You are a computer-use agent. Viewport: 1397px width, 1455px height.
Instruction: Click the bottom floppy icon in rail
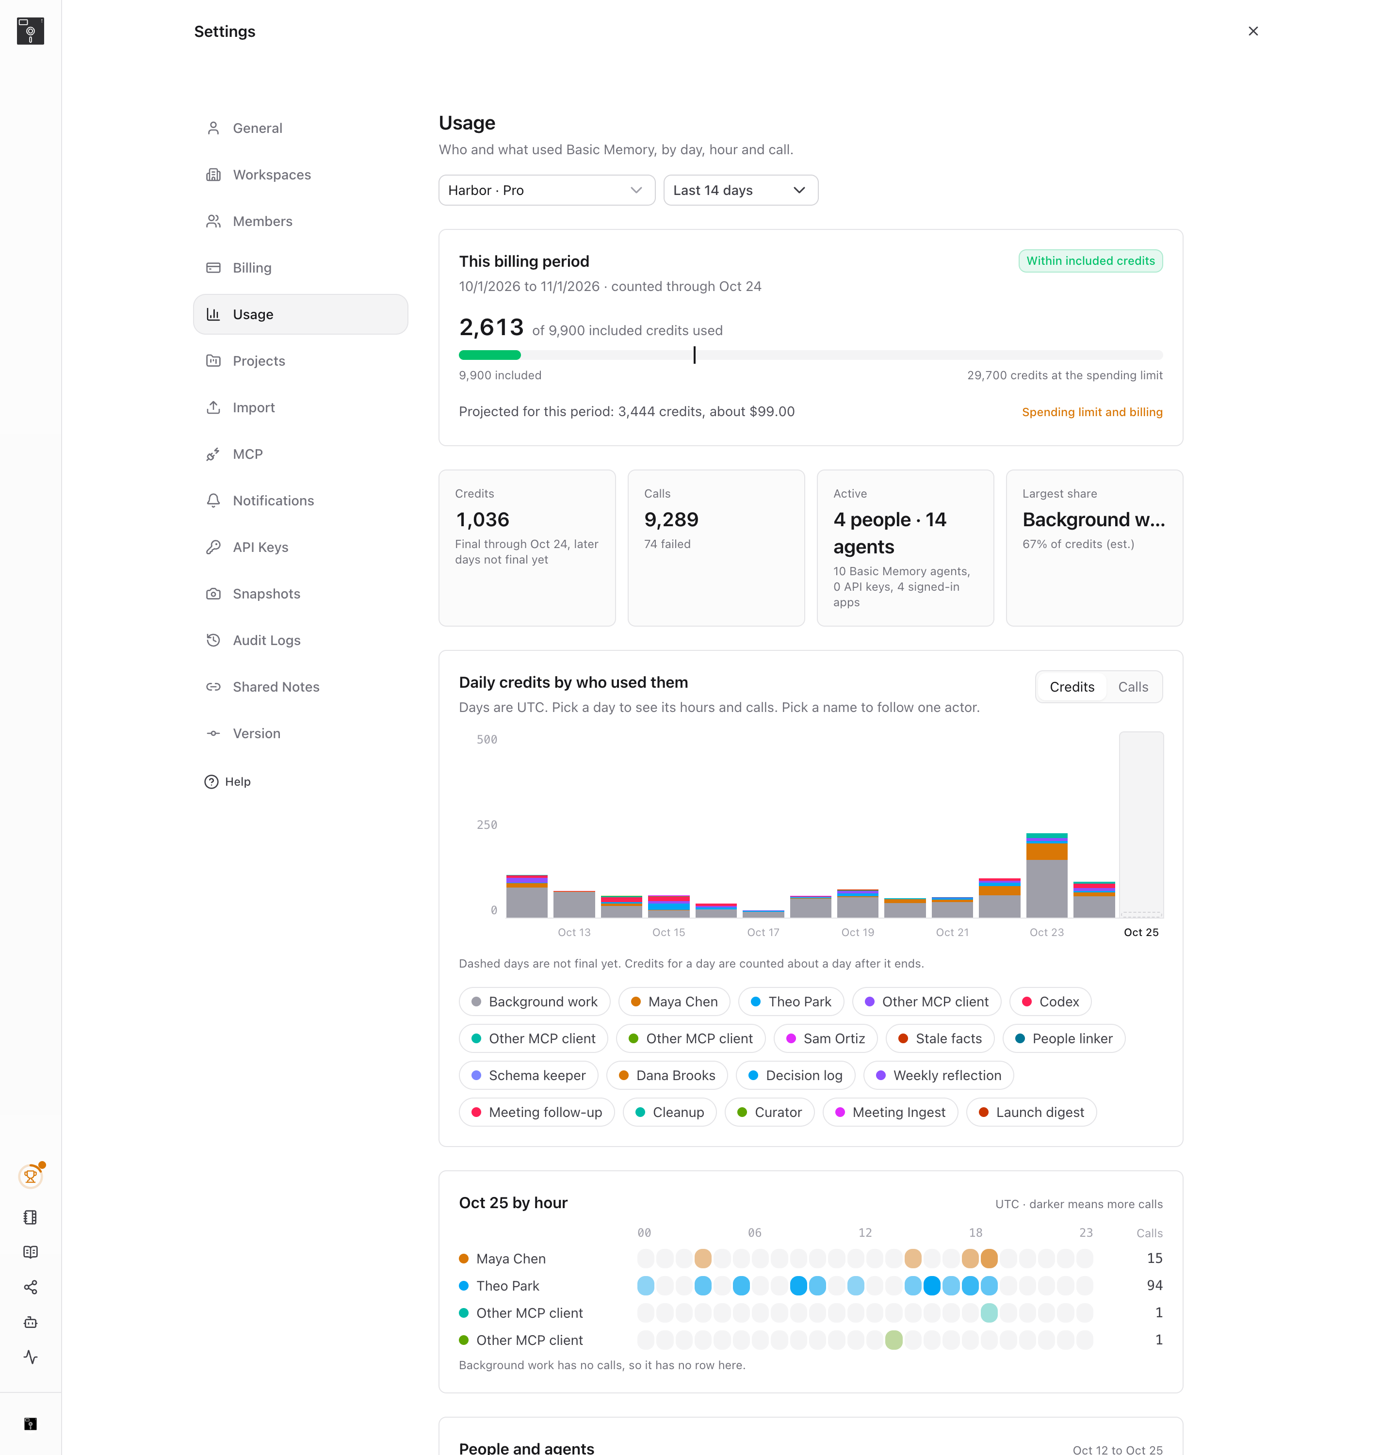pyautogui.click(x=31, y=1424)
